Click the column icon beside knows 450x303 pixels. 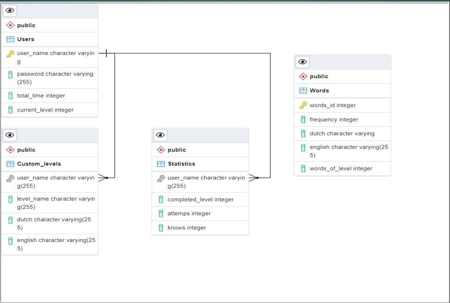click(x=161, y=228)
